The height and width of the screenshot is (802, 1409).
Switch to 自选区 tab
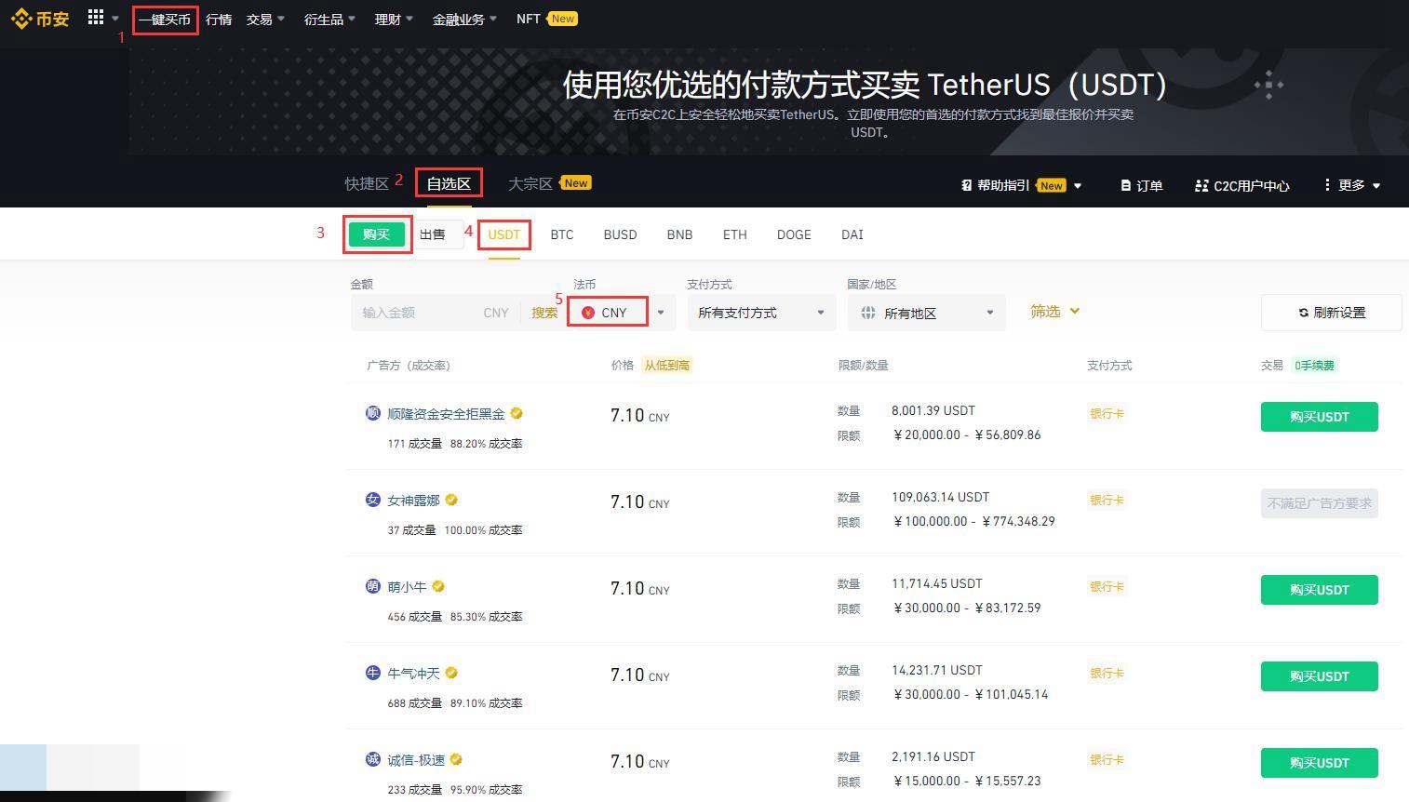449,183
